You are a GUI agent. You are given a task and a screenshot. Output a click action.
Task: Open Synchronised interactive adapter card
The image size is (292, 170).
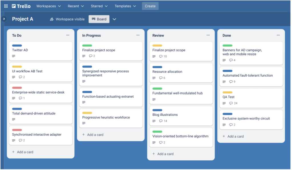[41, 136]
